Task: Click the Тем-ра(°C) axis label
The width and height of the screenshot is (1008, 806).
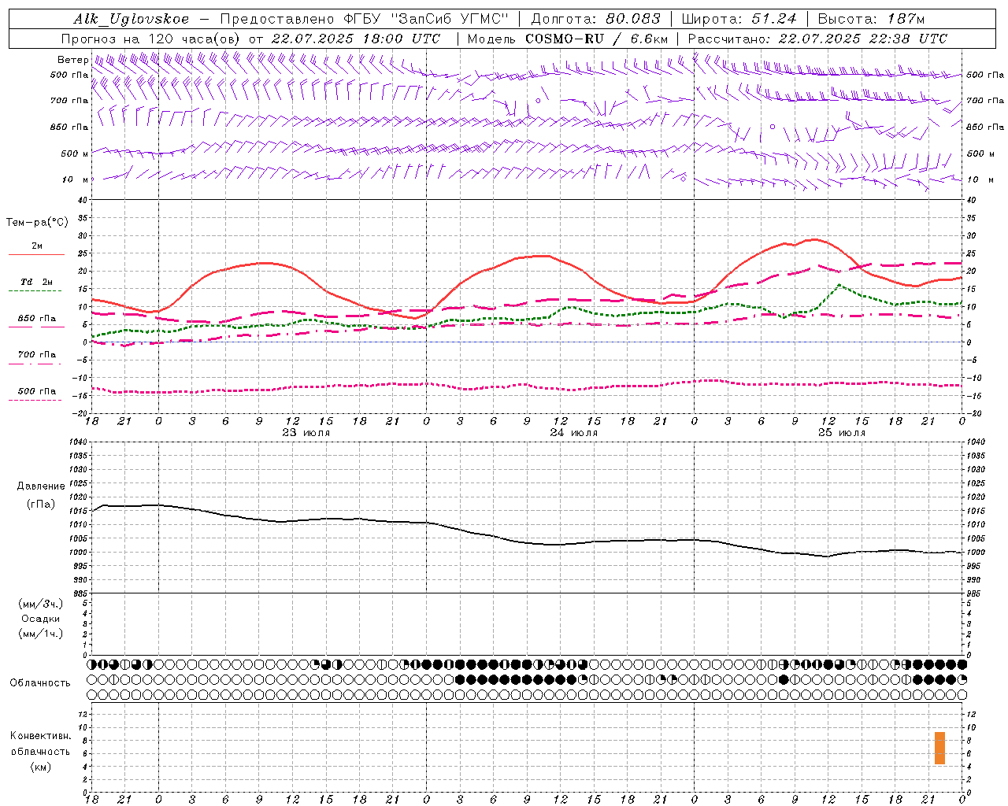Action: pos(37,223)
